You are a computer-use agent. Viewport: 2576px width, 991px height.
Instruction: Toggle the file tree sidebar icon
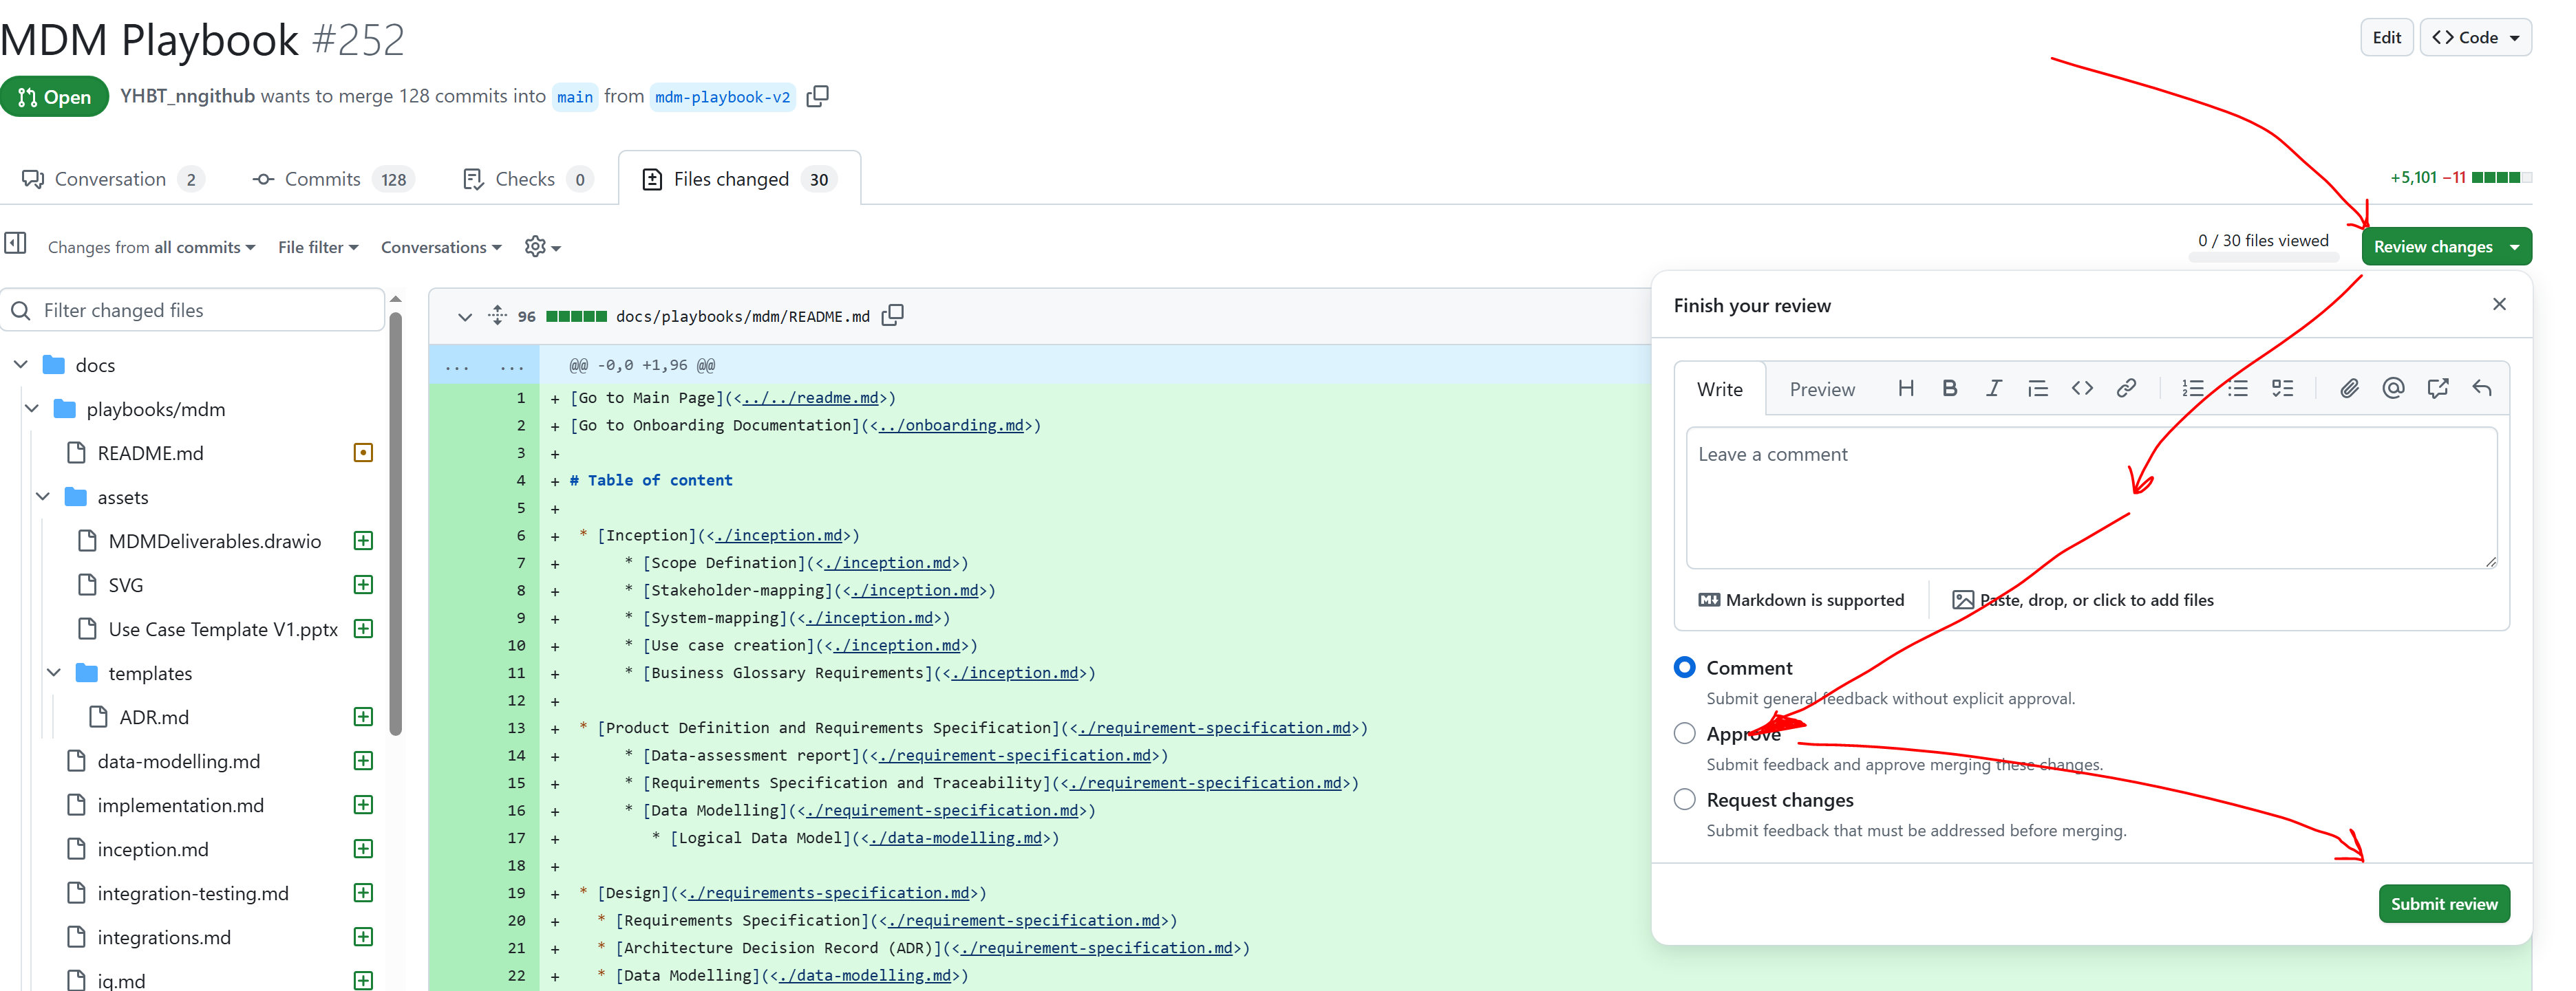15,243
